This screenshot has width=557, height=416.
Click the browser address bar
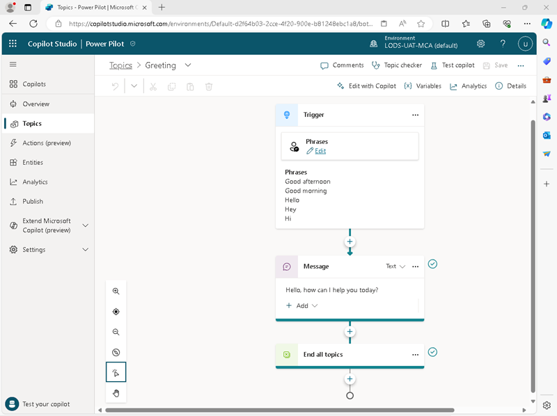click(x=220, y=24)
